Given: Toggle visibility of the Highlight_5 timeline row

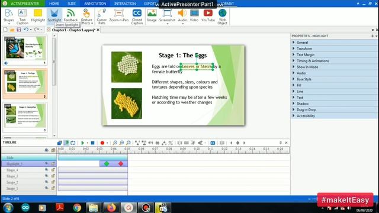Looking at the screenshot, I should tap(46, 163).
